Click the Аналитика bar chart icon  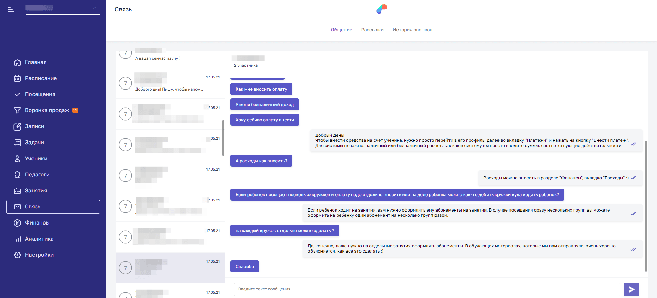17,239
